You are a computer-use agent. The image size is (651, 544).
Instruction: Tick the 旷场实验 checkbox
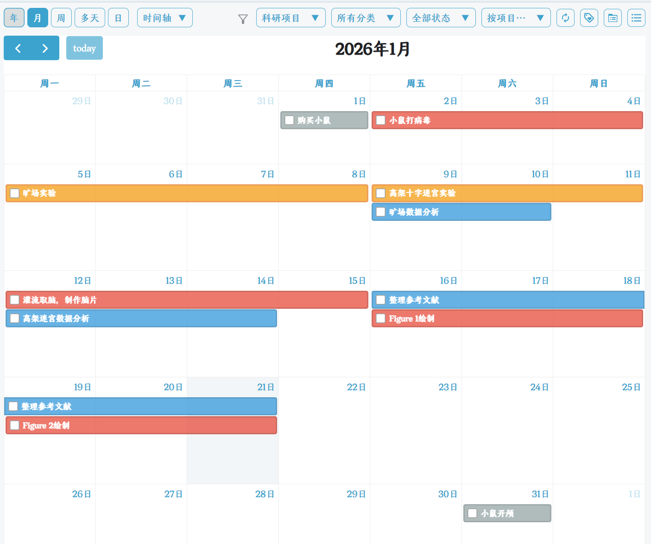point(15,193)
